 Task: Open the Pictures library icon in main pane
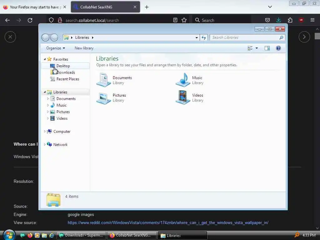pyautogui.click(x=103, y=98)
